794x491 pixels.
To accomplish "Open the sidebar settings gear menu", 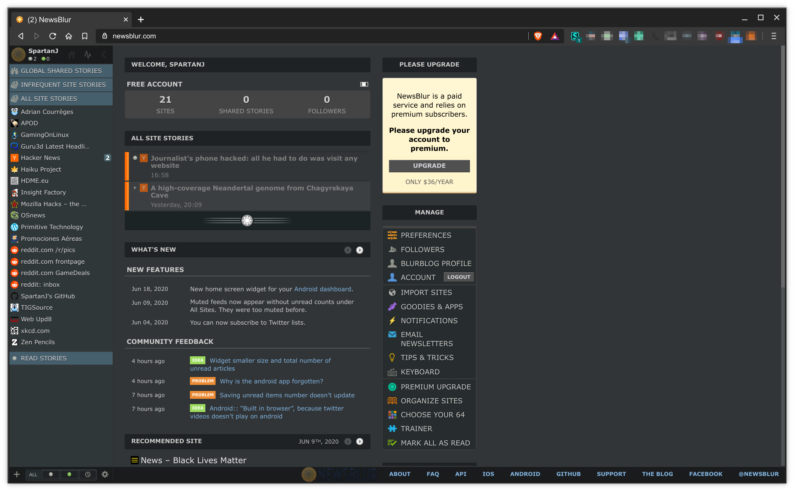I will pos(105,474).
